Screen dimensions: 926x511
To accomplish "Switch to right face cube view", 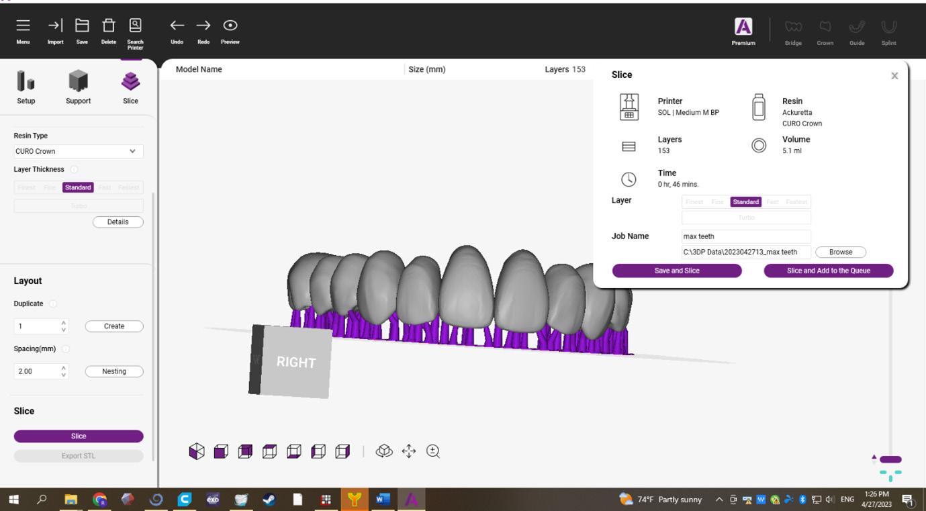I will pos(342,451).
